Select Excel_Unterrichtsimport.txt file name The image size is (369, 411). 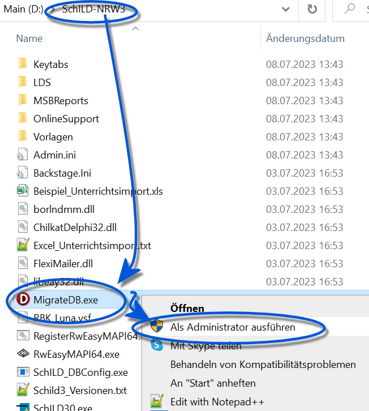pyautogui.click(x=92, y=245)
